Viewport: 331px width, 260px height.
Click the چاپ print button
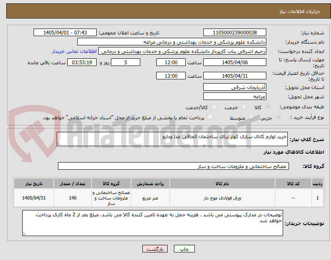pos(184,249)
